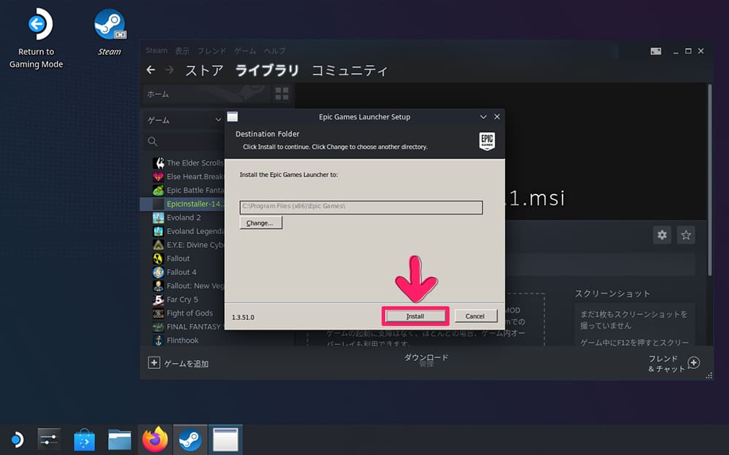The height and width of the screenshot is (455, 729).
Task: Switch to installer window in taskbar
Action: [225, 439]
